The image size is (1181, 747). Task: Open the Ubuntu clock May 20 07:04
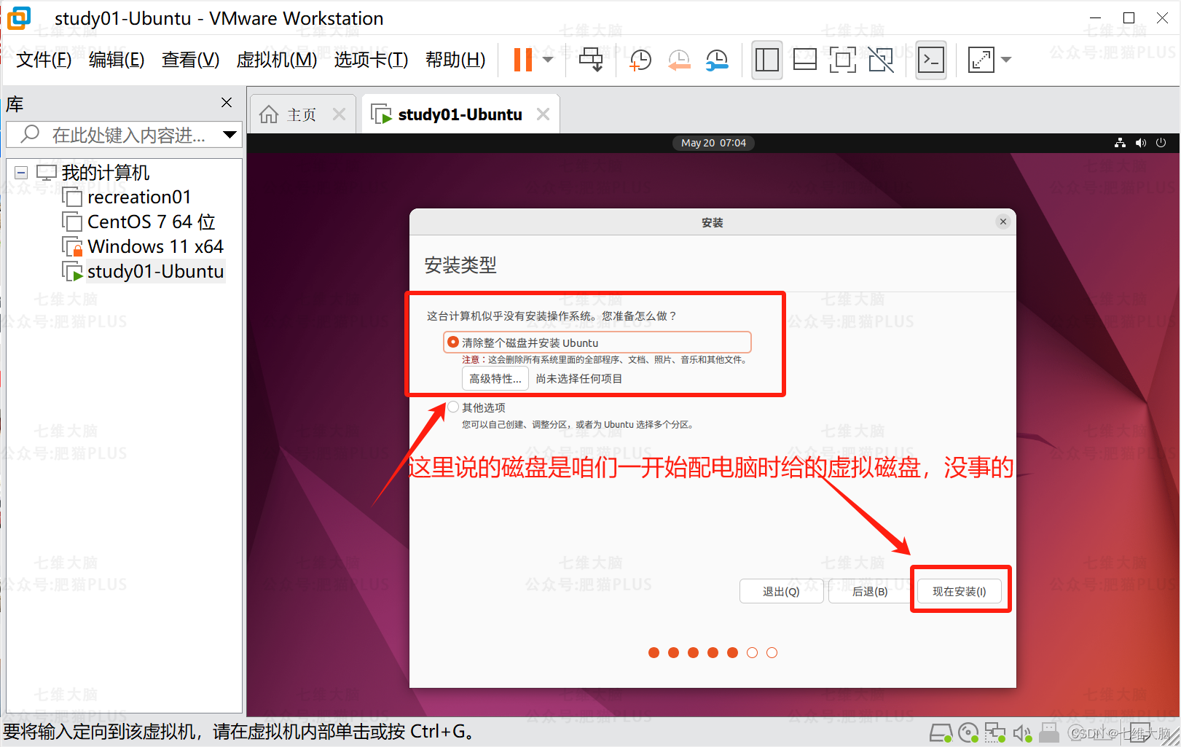713,143
